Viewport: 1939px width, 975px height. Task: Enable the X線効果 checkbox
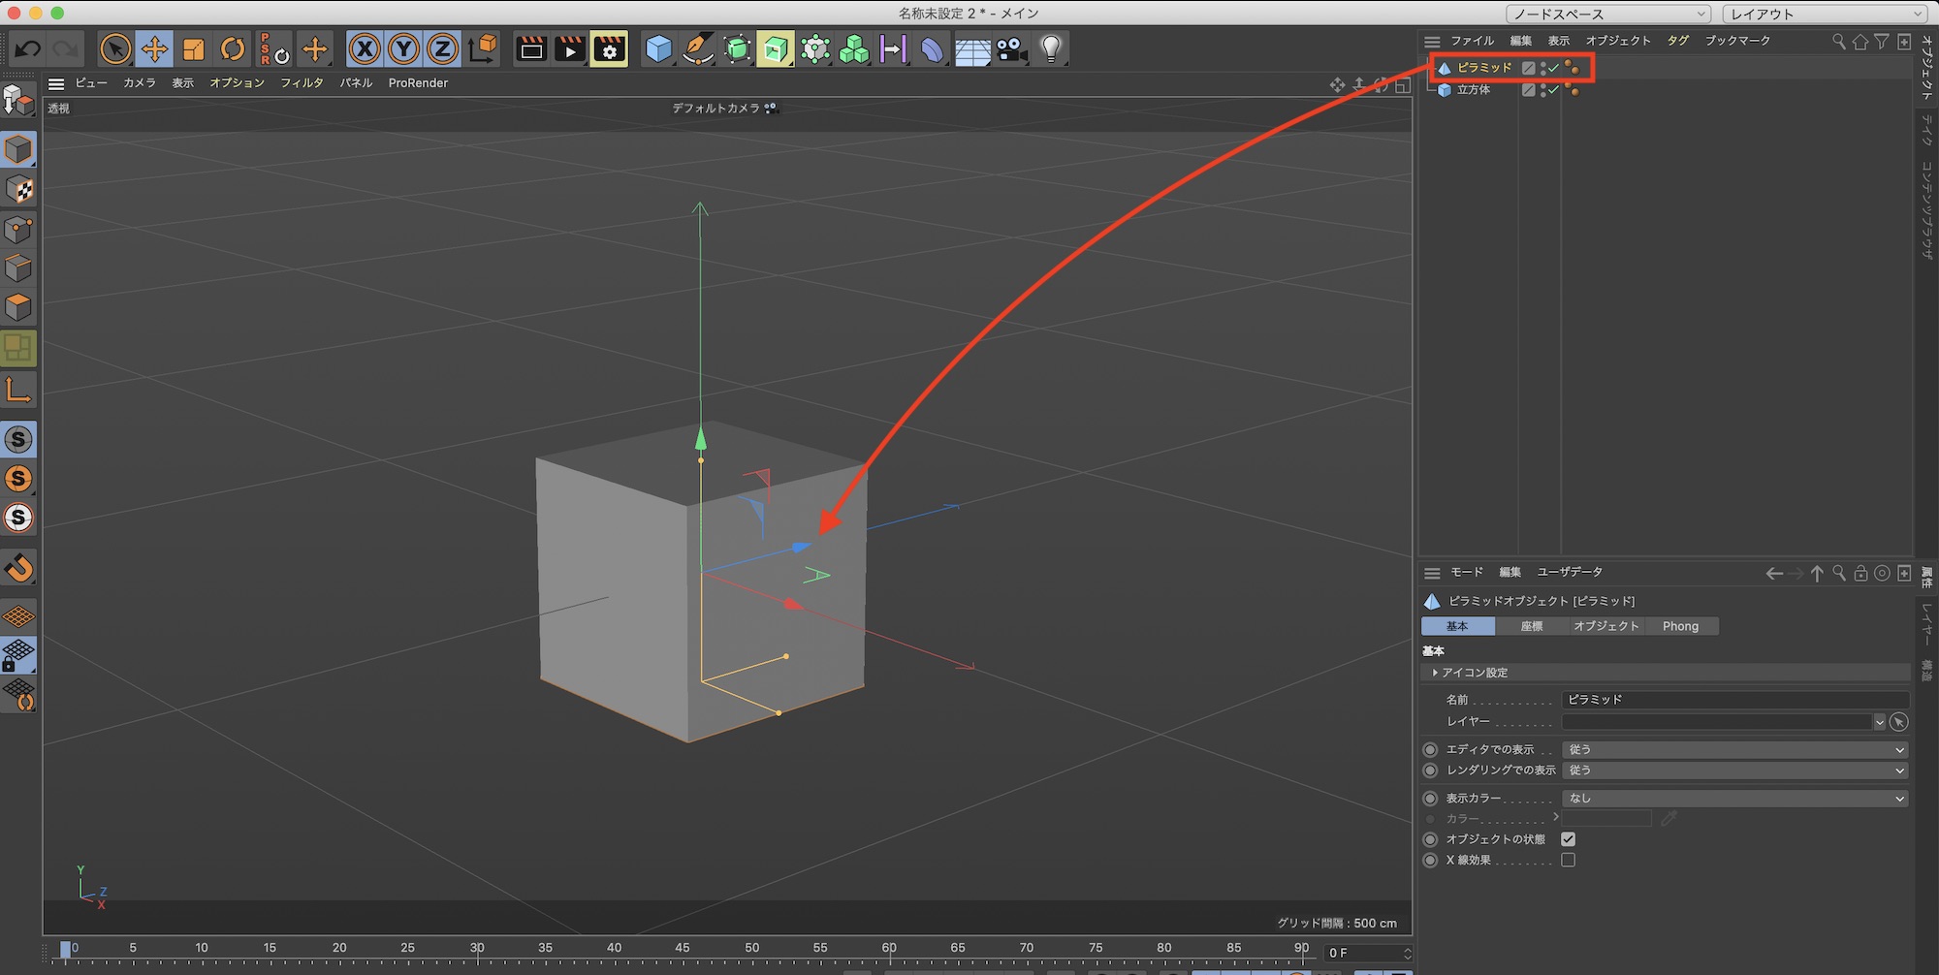1568,860
